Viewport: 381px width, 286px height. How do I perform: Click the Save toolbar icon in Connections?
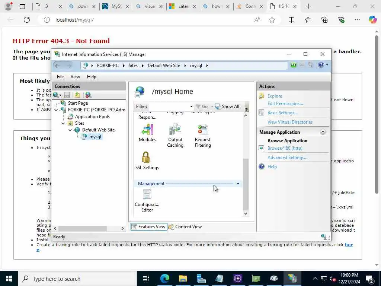(x=67, y=95)
